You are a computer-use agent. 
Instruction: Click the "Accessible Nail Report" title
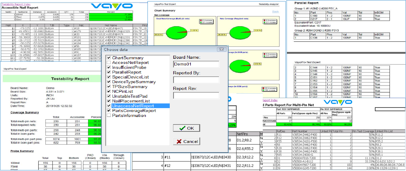(x=21, y=8)
